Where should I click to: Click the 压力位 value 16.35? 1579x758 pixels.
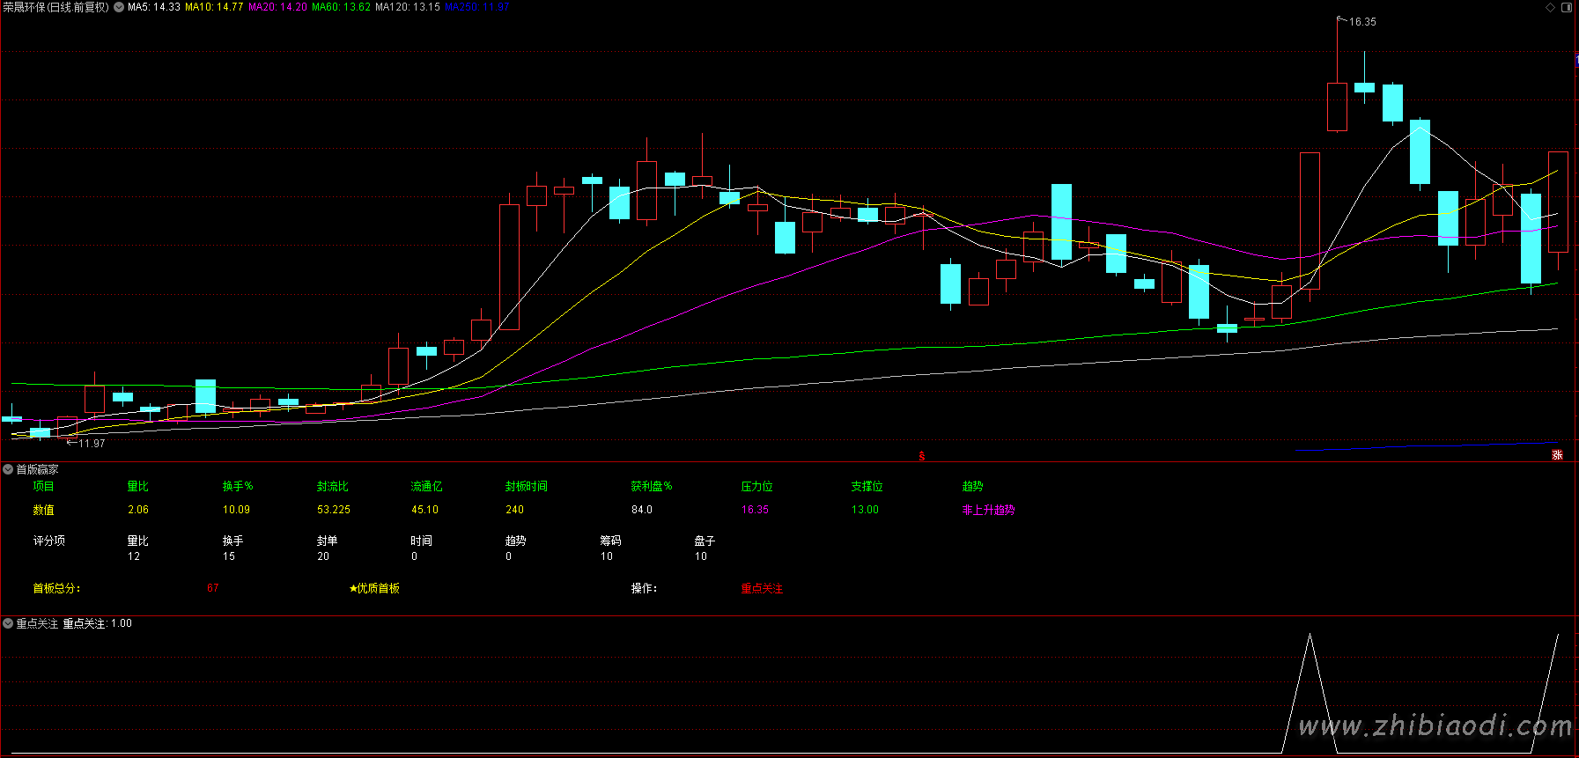pos(755,510)
